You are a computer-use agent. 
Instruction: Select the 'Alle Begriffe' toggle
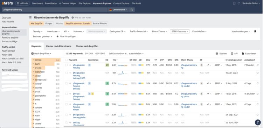pyautogui.click(x=36, y=23)
